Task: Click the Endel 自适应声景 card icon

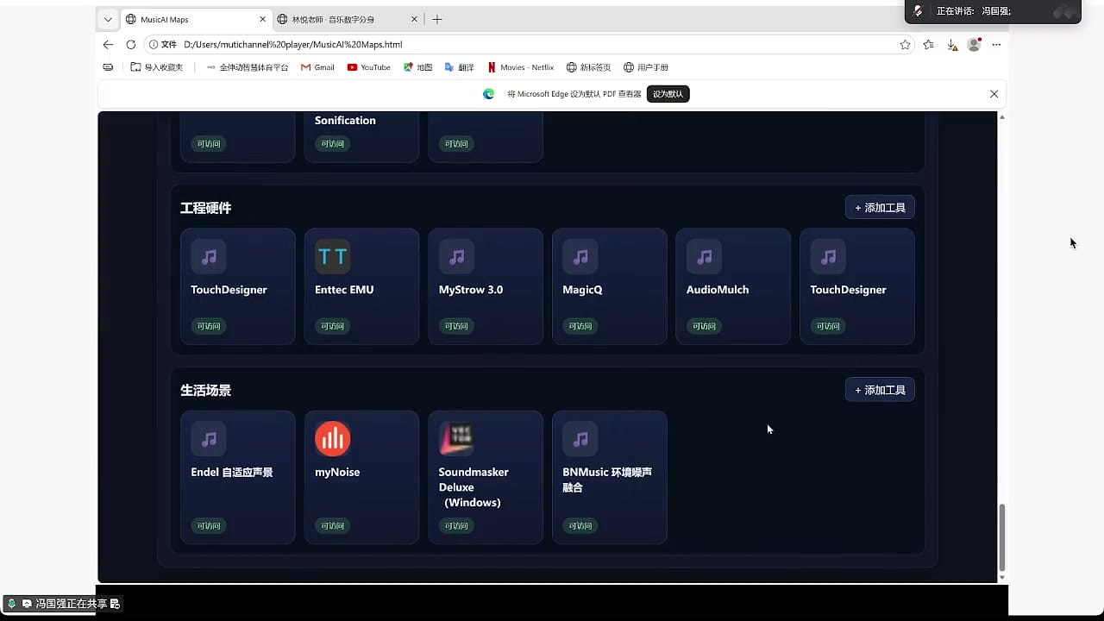Action: (209, 439)
